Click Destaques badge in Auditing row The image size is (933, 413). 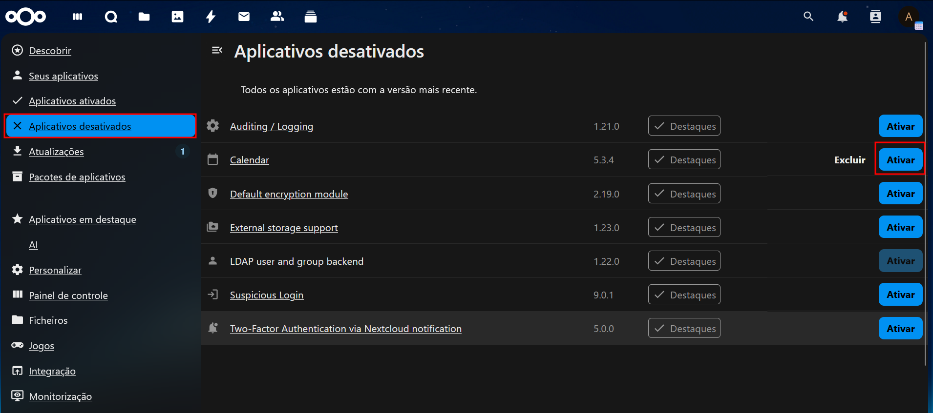click(x=684, y=126)
